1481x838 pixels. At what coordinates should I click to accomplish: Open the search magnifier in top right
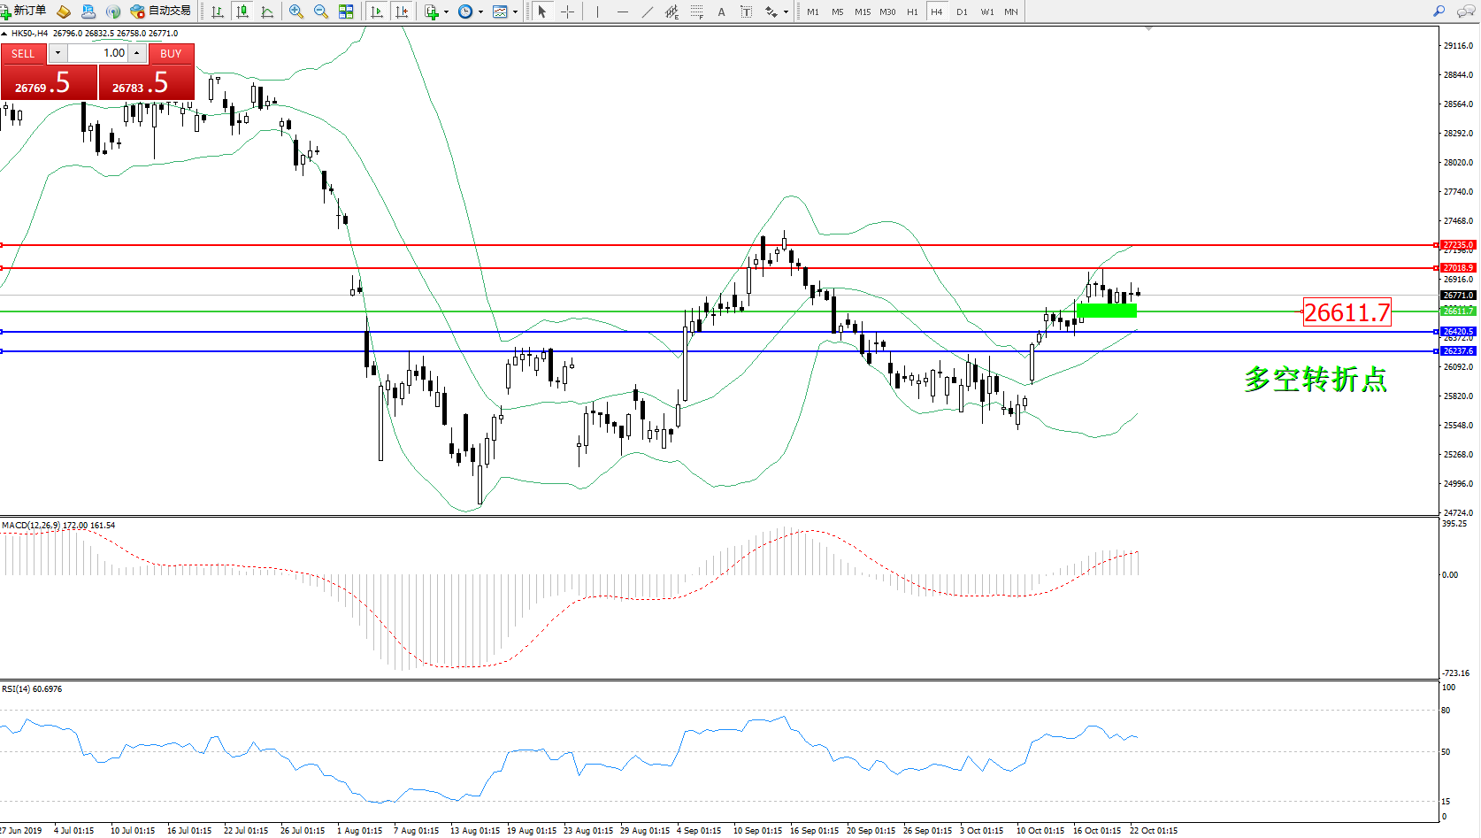click(1439, 12)
